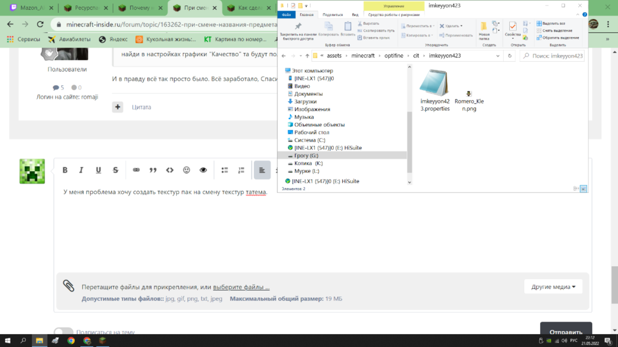Insert code block in editor
This screenshot has width=618, height=347.
tap(170, 170)
